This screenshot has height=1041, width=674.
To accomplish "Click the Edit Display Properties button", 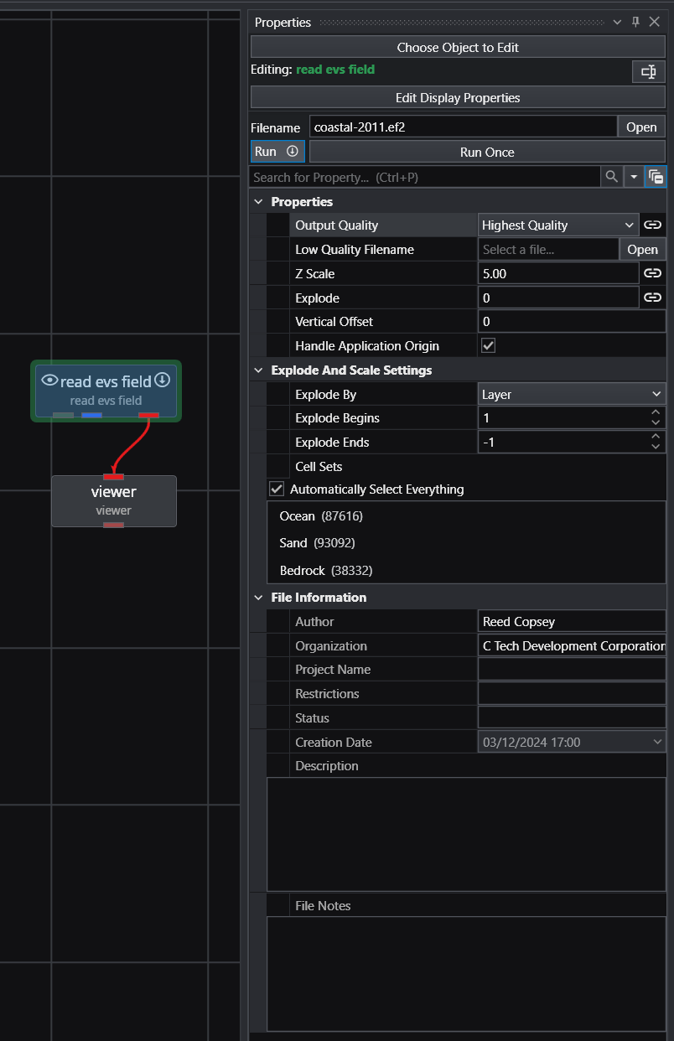I will click(458, 98).
